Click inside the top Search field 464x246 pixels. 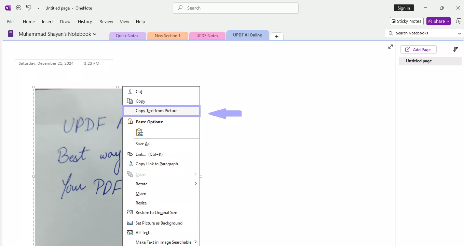(236, 7)
